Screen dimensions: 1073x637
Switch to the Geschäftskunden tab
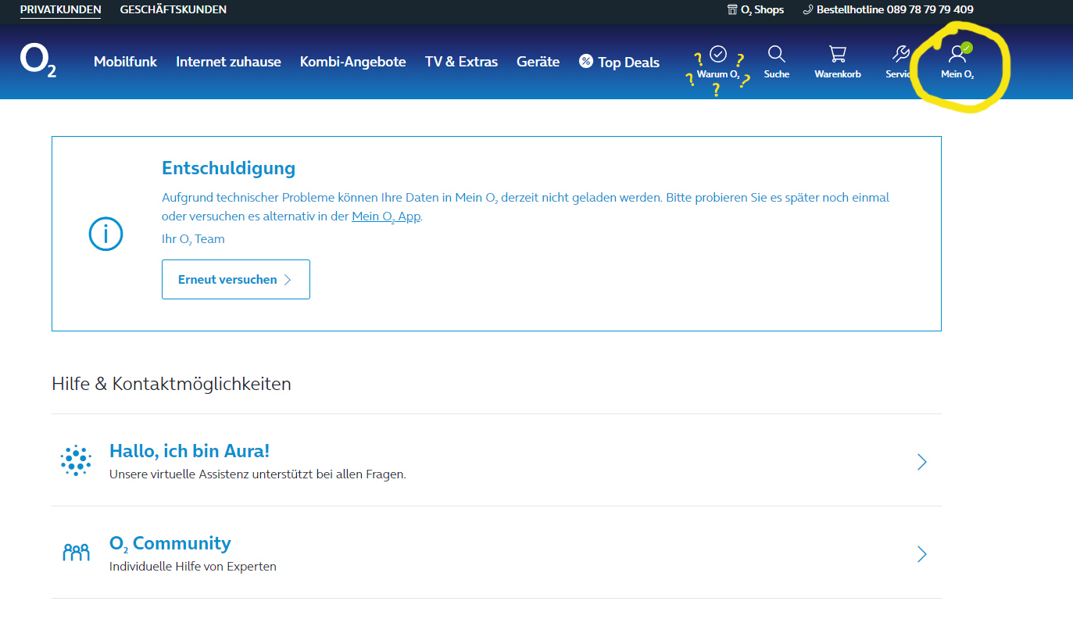[173, 10]
